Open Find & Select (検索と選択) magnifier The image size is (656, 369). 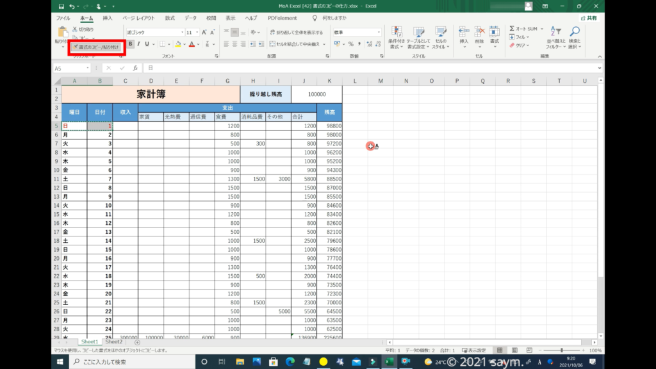pyautogui.click(x=575, y=33)
